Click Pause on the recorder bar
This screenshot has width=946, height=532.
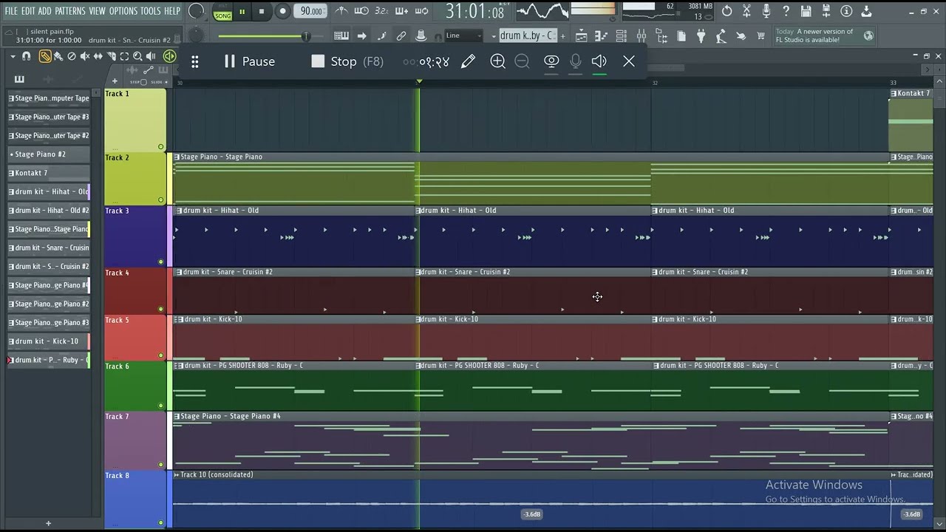[250, 61]
